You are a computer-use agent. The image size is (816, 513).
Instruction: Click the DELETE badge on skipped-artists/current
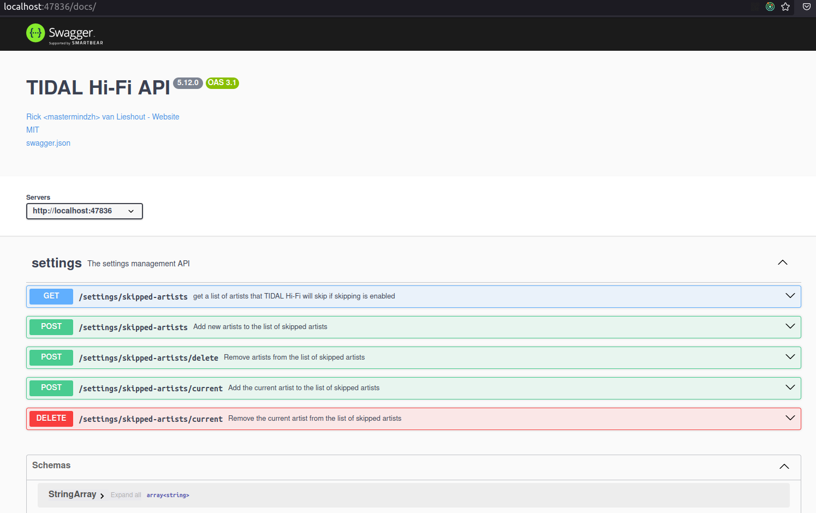[x=51, y=418]
